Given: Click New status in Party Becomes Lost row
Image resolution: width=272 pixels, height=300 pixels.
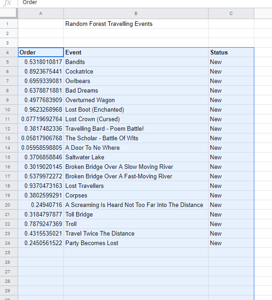Looking at the screenshot, I should click(231, 243).
